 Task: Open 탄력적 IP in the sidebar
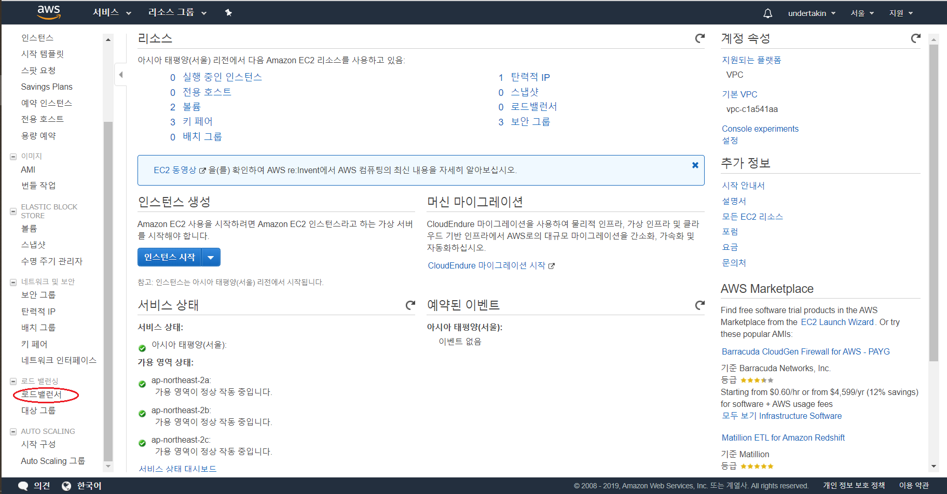pos(38,312)
